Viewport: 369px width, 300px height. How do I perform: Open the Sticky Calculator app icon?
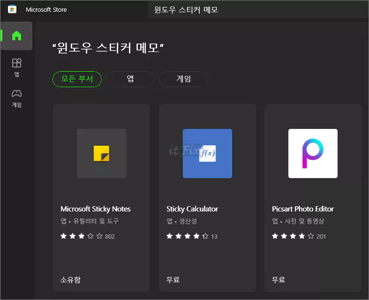[207, 153]
